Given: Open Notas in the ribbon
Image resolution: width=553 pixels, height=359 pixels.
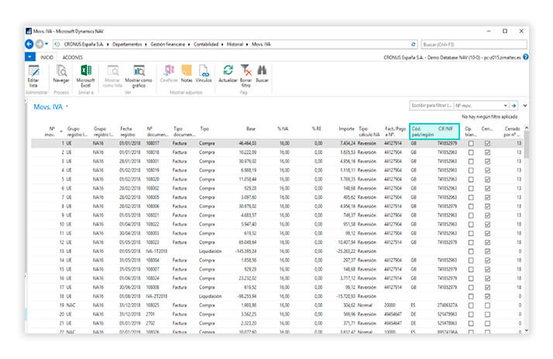Looking at the screenshot, I should (x=187, y=71).
